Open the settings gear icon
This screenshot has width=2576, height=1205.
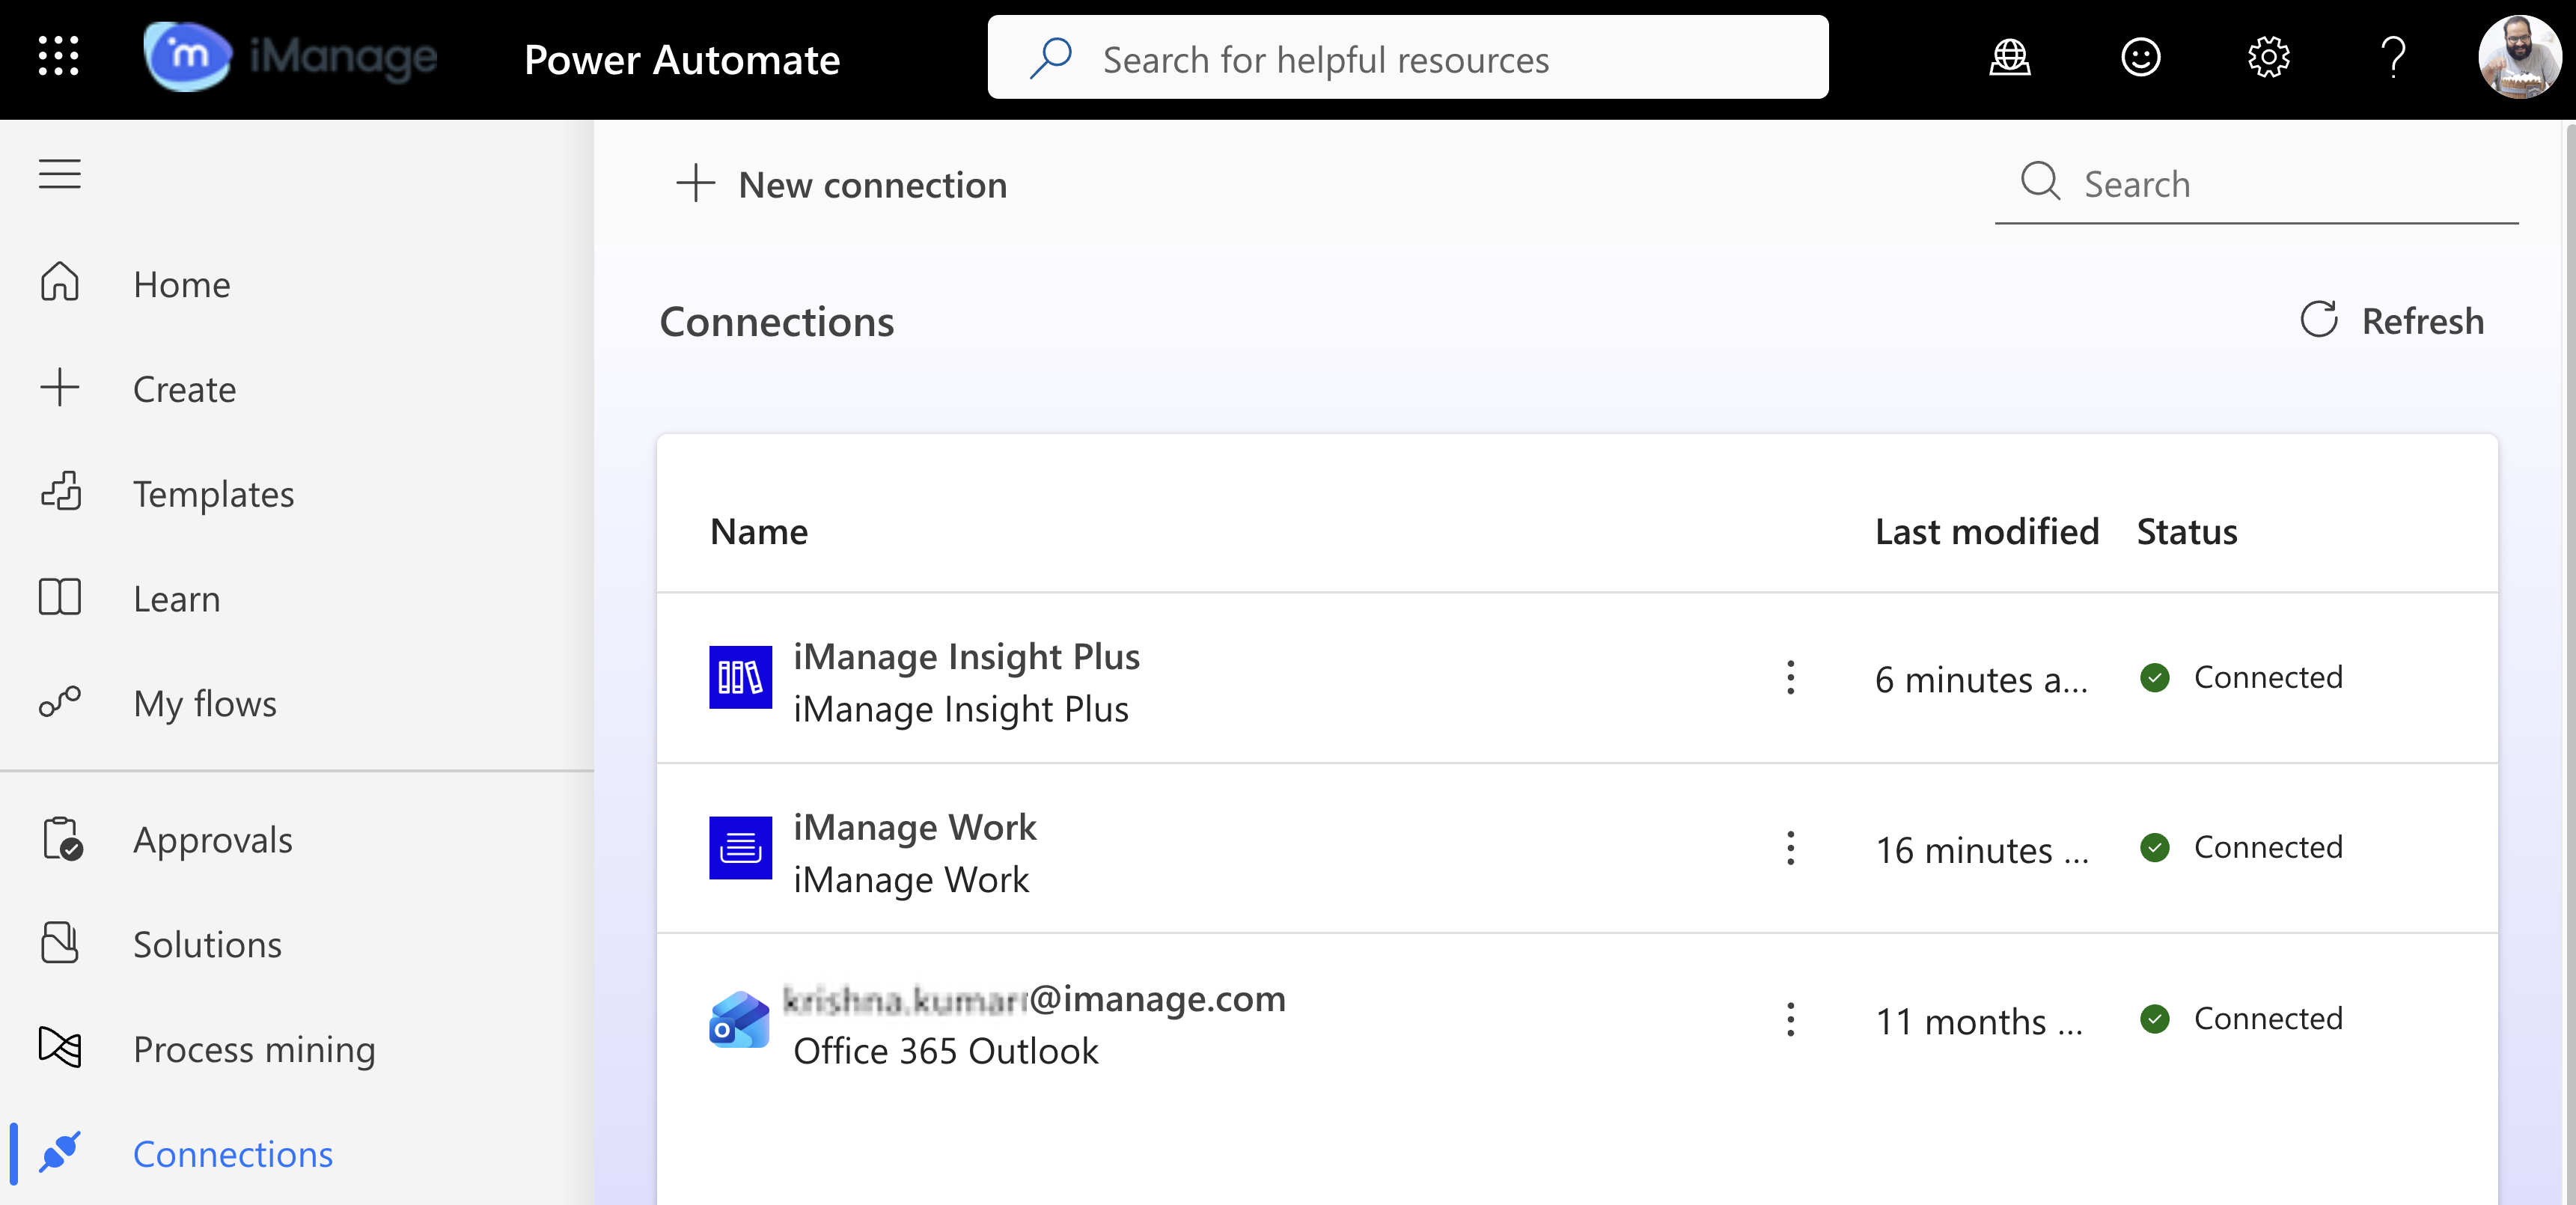point(2268,58)
